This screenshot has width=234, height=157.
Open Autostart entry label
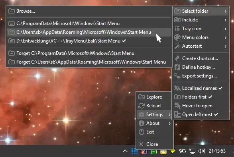point(192,46)
